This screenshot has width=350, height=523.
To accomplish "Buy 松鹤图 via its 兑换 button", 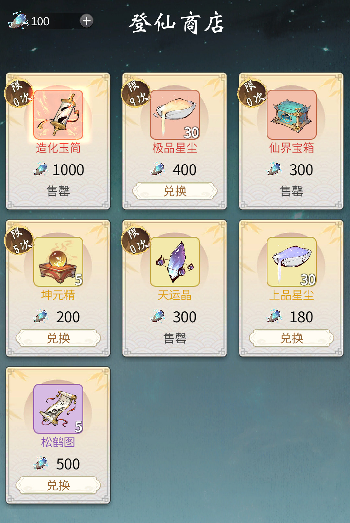I will click(x=58, y=485).
